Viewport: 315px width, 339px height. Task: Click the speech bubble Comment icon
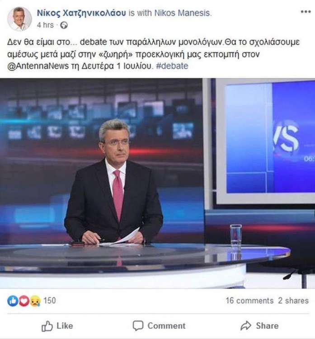(138, 326)
